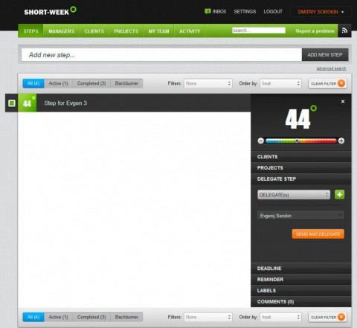This screenshot has height=328, width=357.
Task: Click Send and Delegate button
Action: point(318,234)
